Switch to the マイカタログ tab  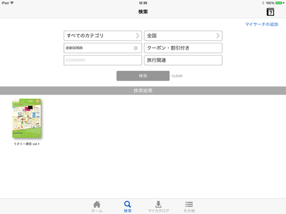158,207
